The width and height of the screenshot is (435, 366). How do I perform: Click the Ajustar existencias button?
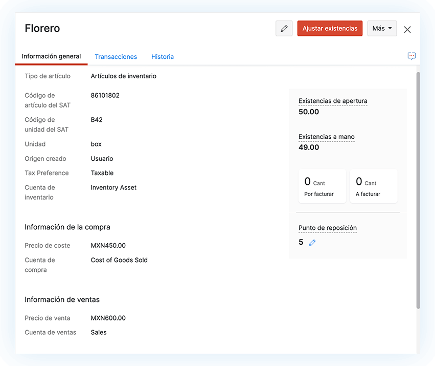[x=330, y=29]
